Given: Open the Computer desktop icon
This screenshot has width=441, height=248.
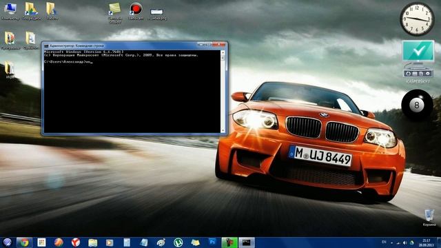Looking at the screenshot, I should [x=10, y=11].
